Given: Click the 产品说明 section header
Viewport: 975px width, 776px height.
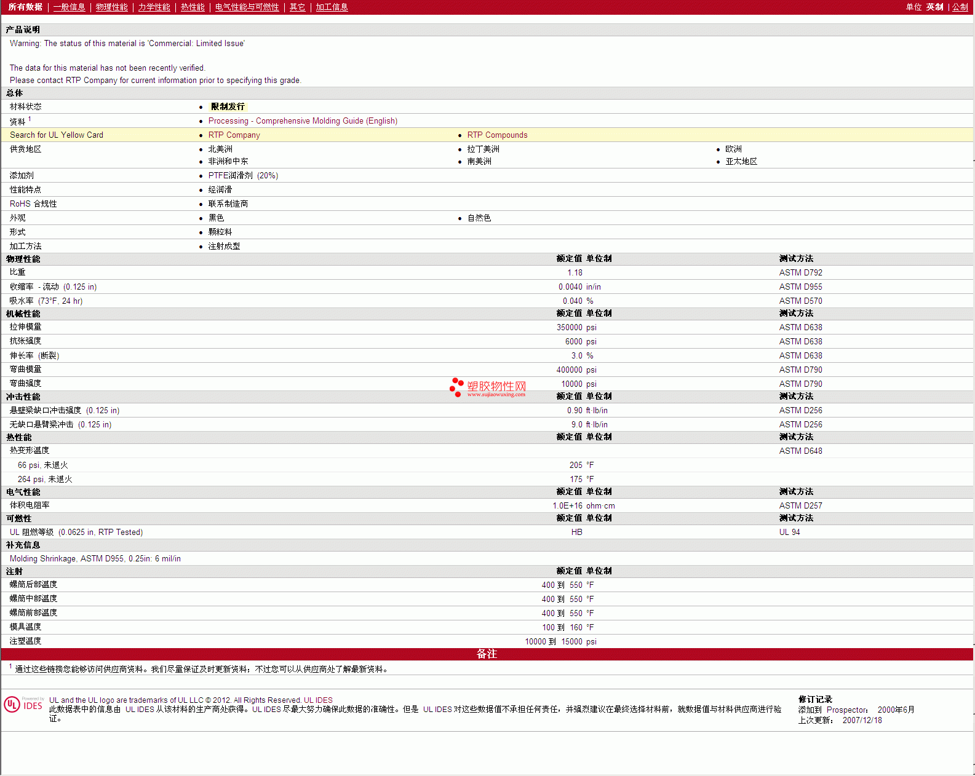Looking at the screenshot, I should tap(23, 30).
